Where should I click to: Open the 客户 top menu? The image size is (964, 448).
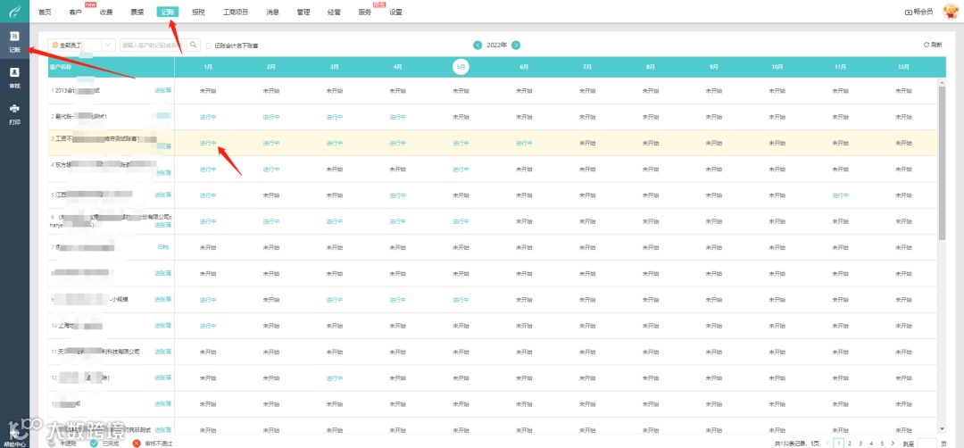click(76, 12)
